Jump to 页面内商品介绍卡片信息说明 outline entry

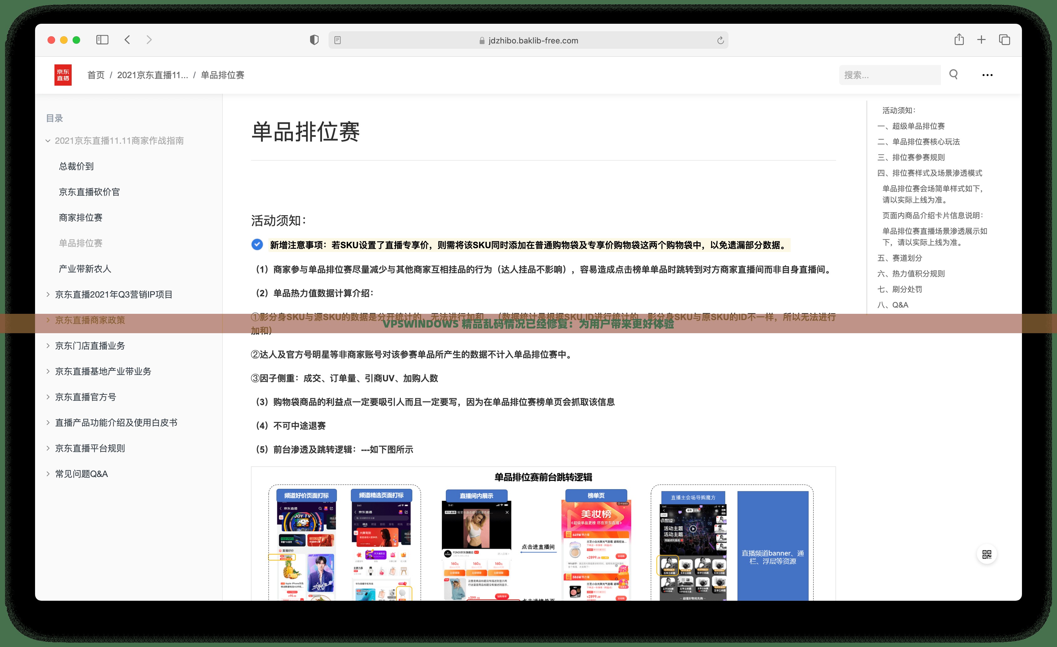pyautogui.click(x=932, y=216)
